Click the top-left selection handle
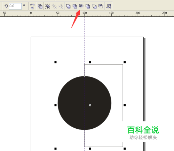174x151 pixels. click(x=55, y=62)
